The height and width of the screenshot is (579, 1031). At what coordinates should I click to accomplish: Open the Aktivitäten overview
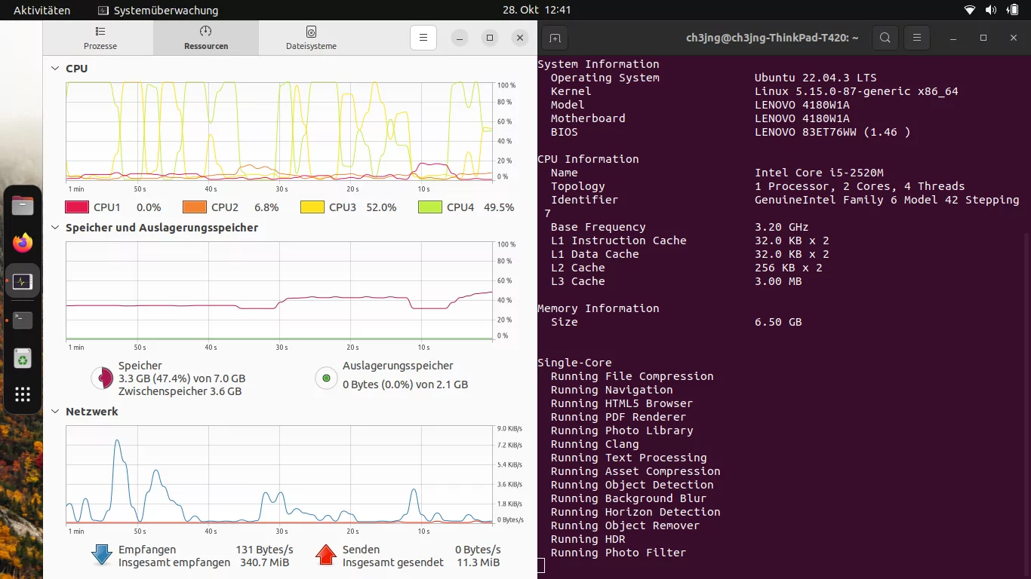click(42, 11)
